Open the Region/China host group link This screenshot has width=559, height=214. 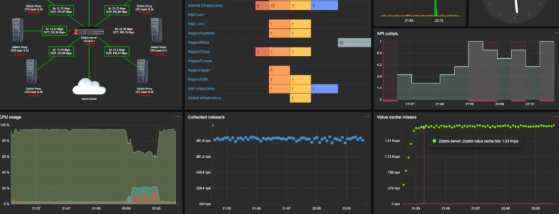click(x=198, y=52)
